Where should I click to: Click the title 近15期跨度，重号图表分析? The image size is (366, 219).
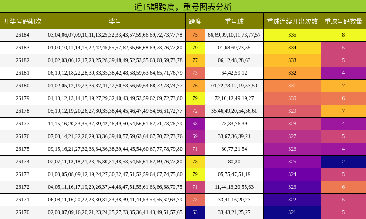(x=183, y=6)
